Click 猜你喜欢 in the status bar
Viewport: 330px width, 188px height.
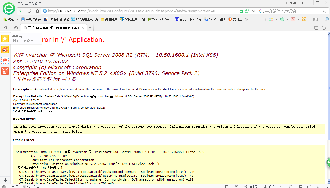pyautogui.click(x=31, y=187)
